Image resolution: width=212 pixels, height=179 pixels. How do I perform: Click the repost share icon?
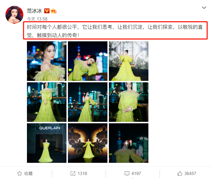(x=73, y=173)
